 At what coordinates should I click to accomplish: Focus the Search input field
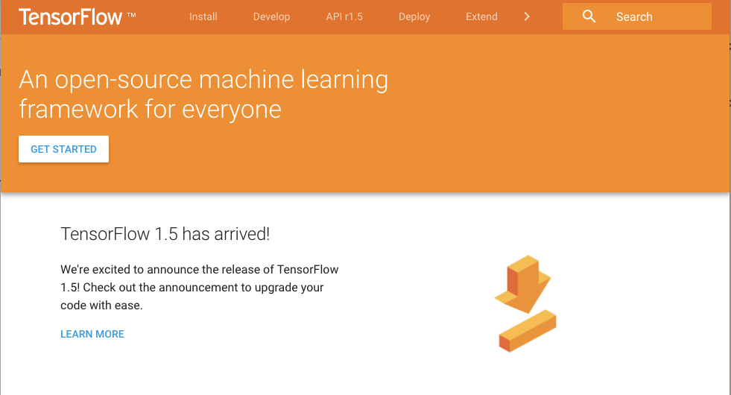point(637,16)
